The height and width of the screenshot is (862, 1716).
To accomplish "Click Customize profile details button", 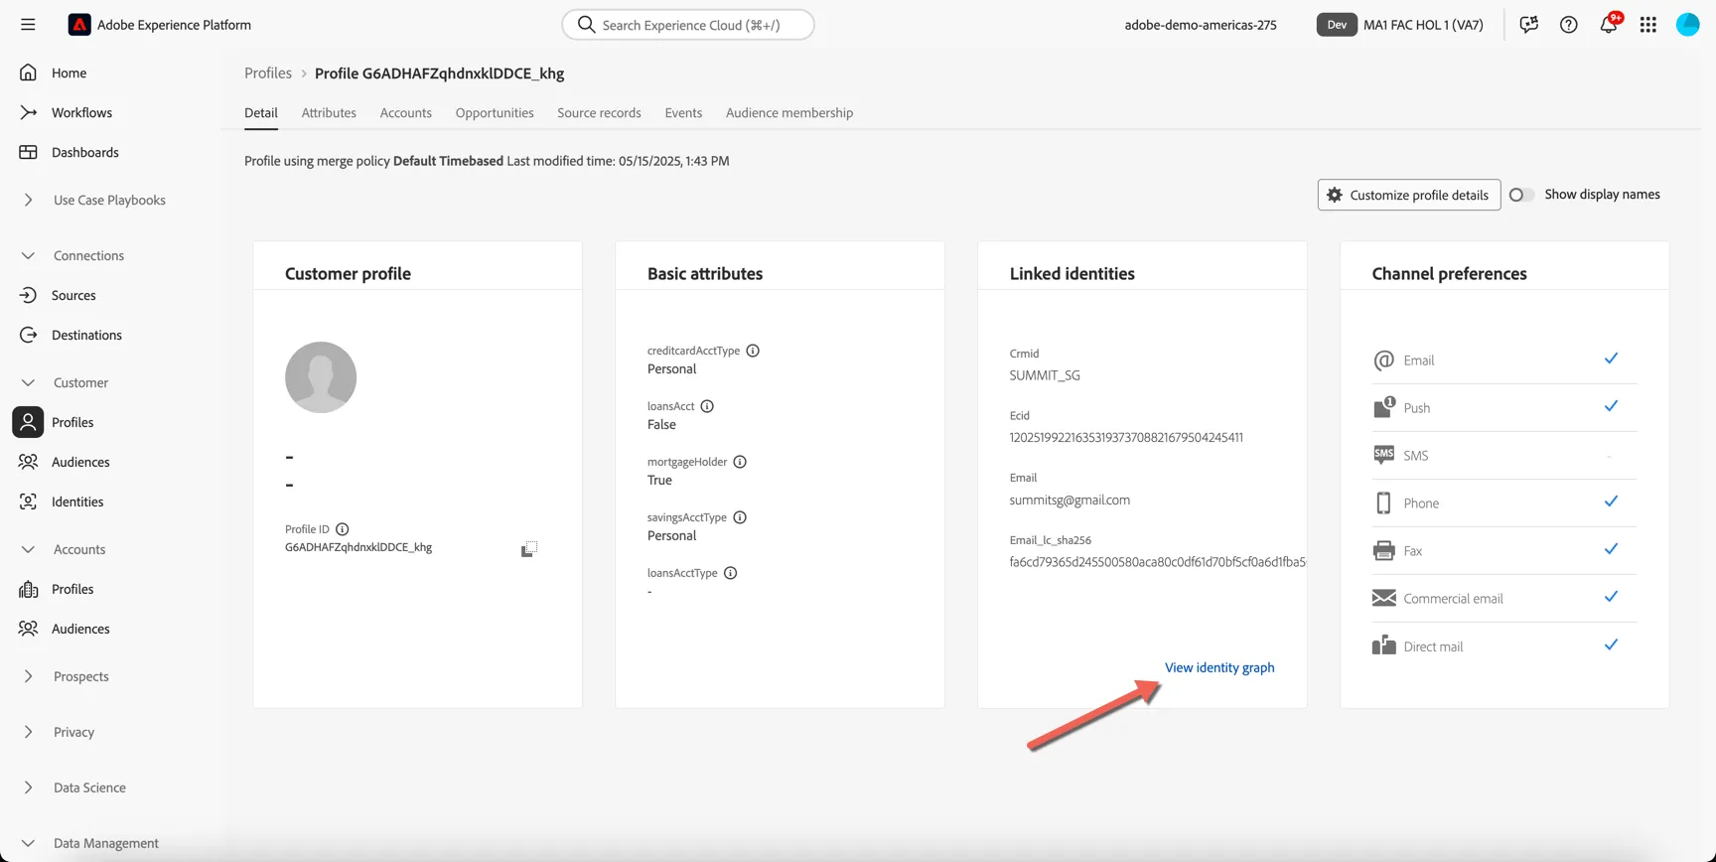I will click(1408, 195).
